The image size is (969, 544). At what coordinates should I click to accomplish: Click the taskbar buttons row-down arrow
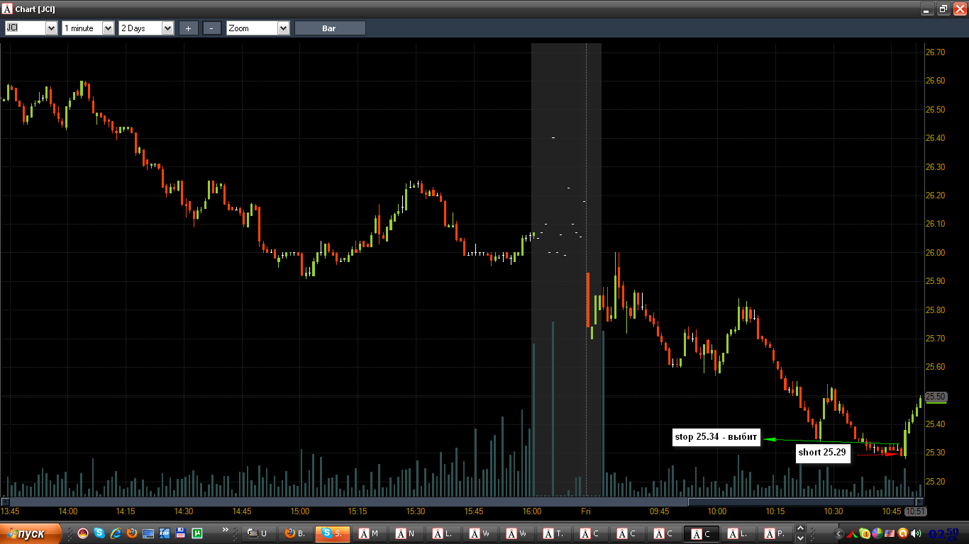click(x=801, y=538)
